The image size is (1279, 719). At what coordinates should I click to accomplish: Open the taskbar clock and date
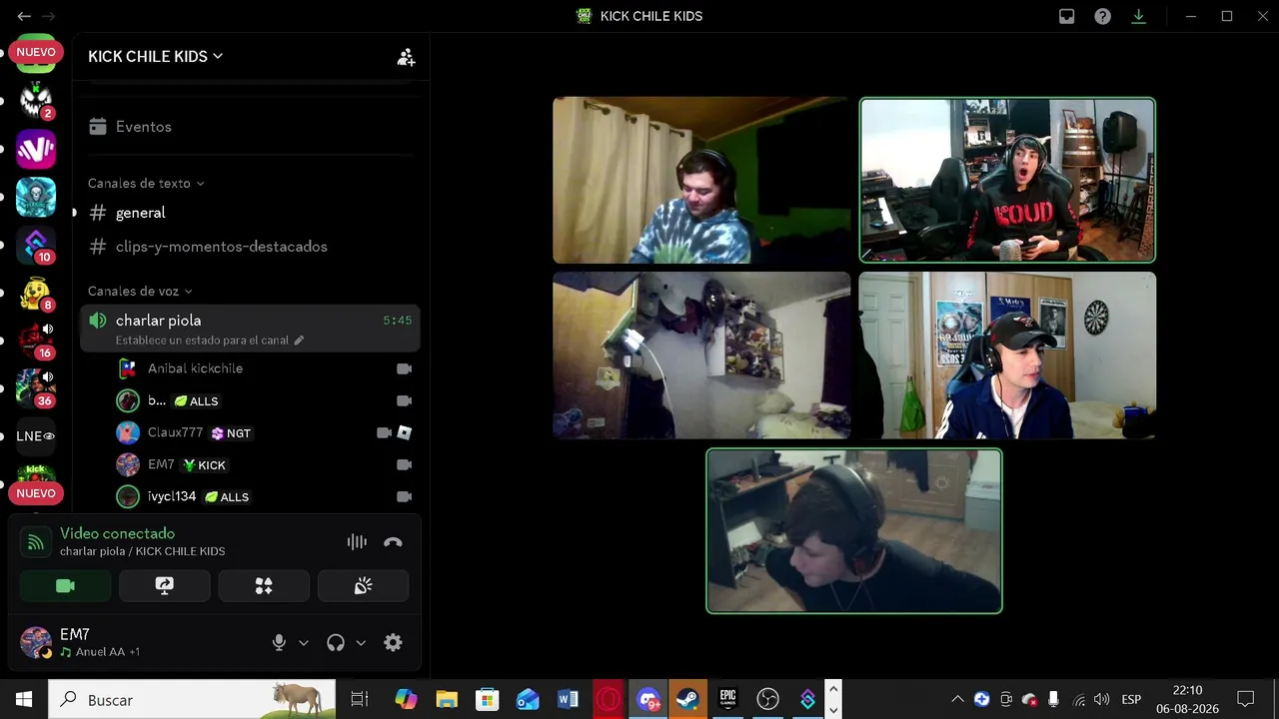tap(1187, 700)
